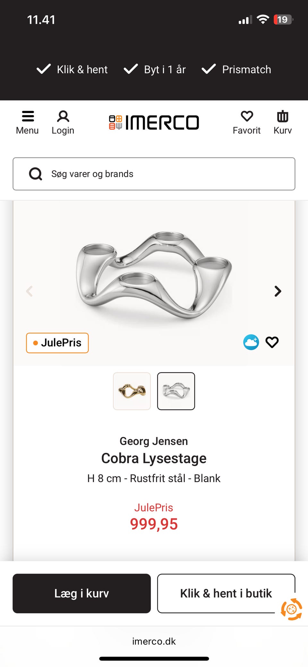Show previous product image arrow
308x667 pixels.
point(30,291)
